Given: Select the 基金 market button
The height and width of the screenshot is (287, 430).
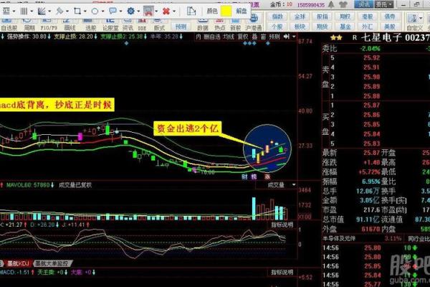Looking at the screenshot, I should point(345,27).
